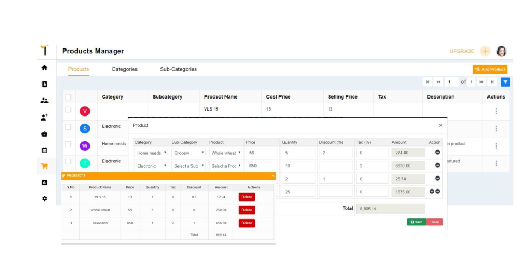Click the green Save button
524x256 pixels.
[x=416, y=222]
